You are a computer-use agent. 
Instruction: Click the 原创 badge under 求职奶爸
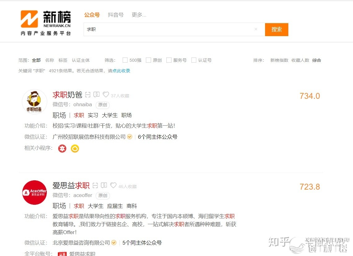pyautogui.click(x=103, y=105)
